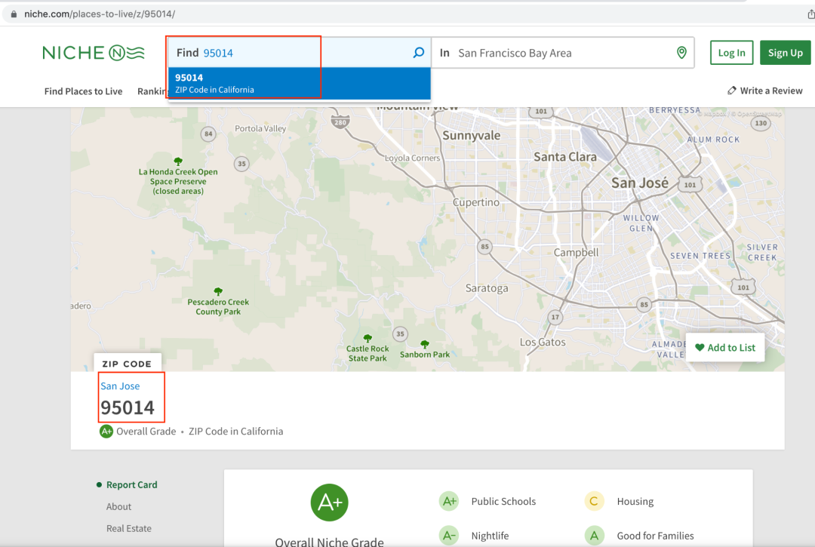Click Good for Families label
The image size is (815, 547).
655,536
